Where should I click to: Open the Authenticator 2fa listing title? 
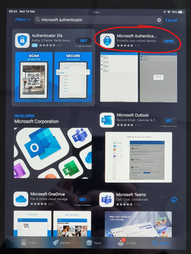coord(47,35)
